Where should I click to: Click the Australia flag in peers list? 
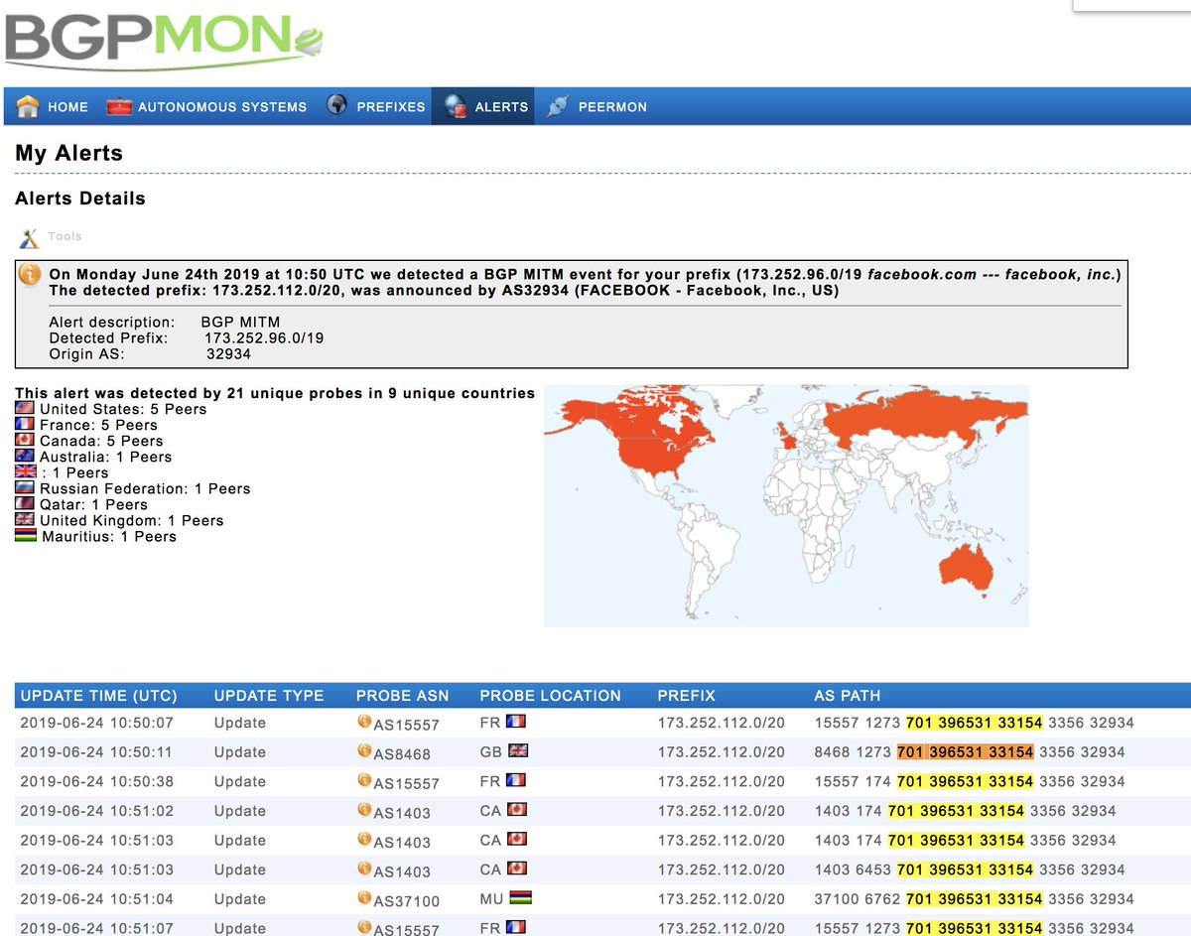click(x=25, y=457)
